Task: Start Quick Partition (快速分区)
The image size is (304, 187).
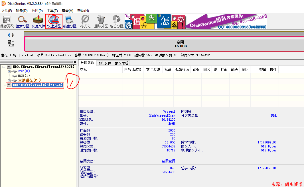Action: (54, 21)
